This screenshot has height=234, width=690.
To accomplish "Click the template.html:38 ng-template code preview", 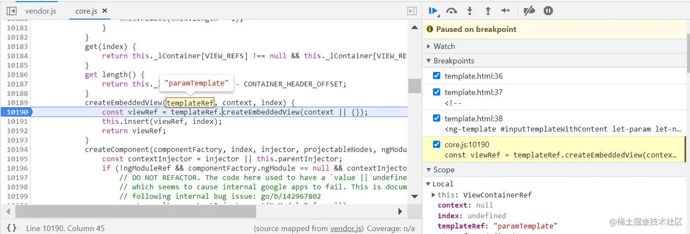I will tap(563, 129).
